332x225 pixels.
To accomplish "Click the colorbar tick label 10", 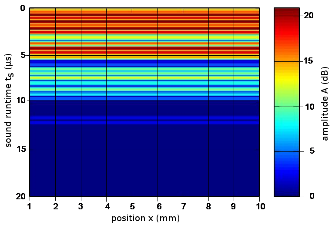I will pos(309,107).
